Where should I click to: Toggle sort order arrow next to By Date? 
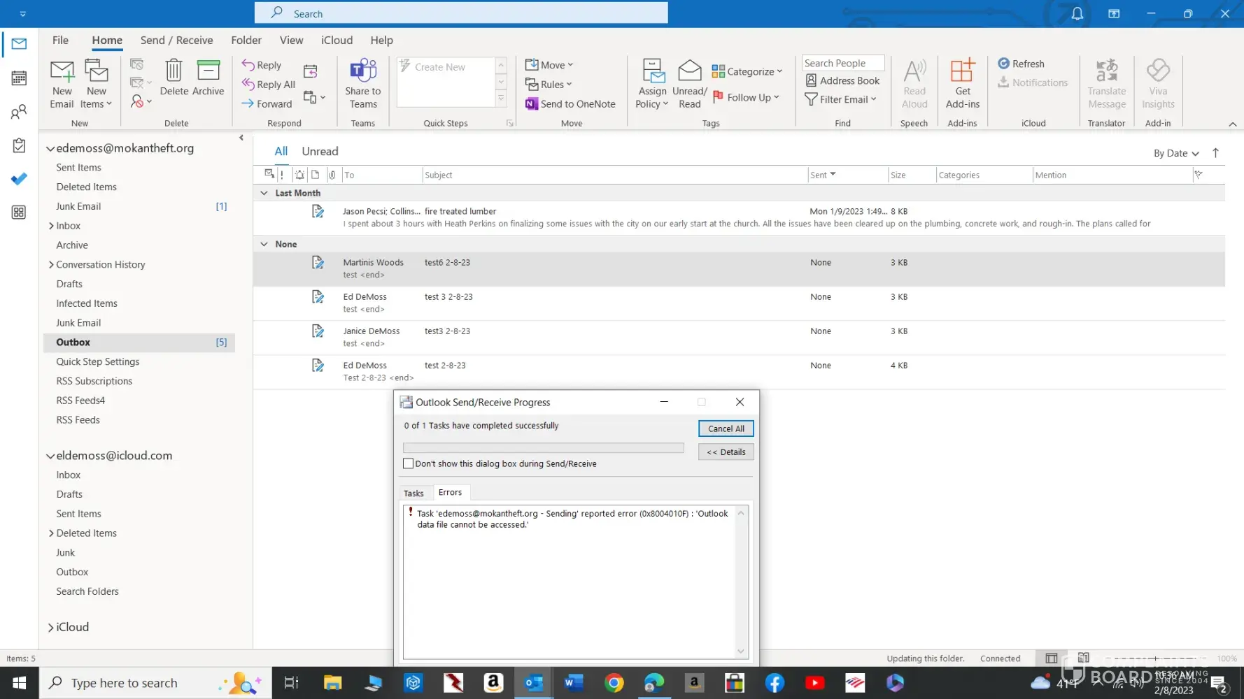[1215, 153]
